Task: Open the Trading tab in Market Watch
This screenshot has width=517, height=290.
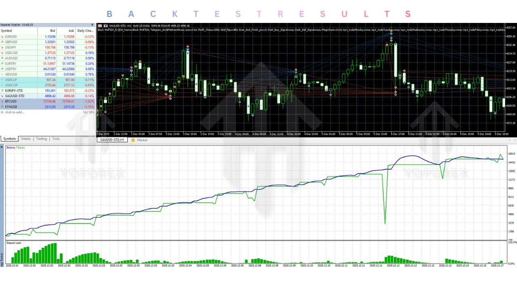Action: [41, 139]
